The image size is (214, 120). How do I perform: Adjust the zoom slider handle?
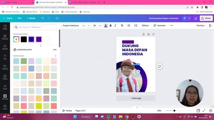[174, 111]
